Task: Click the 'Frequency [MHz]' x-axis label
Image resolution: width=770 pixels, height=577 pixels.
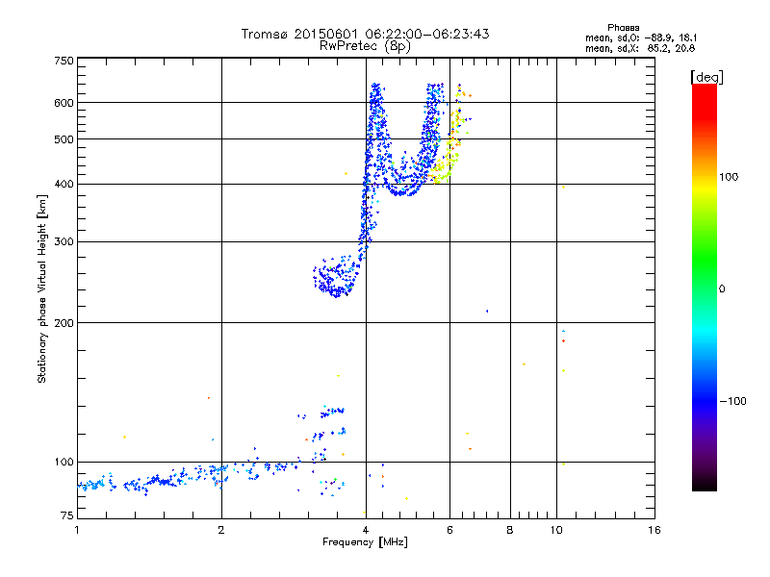Action: coord(365,542)
